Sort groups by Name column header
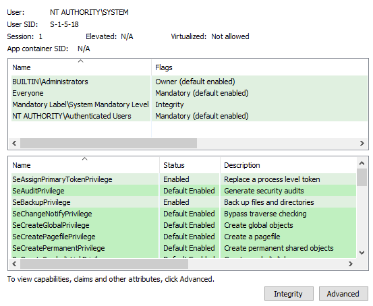Screen dimensions: 373x306 (x=80, y=67)
